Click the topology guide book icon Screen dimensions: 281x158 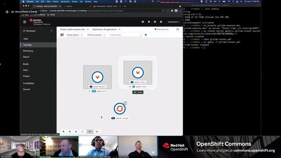coord(62,35)
